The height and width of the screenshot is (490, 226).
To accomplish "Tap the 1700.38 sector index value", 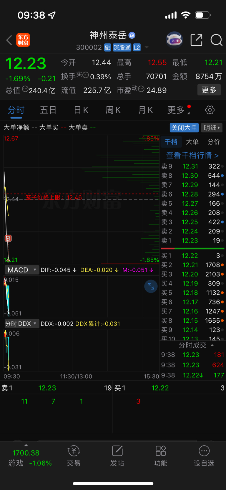I will click(x=26, y=453).
